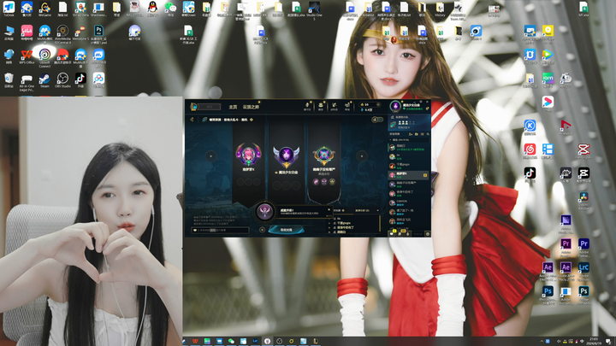Click the Find Match button
The width and height of the screenshot is (616, 346).
286,230
